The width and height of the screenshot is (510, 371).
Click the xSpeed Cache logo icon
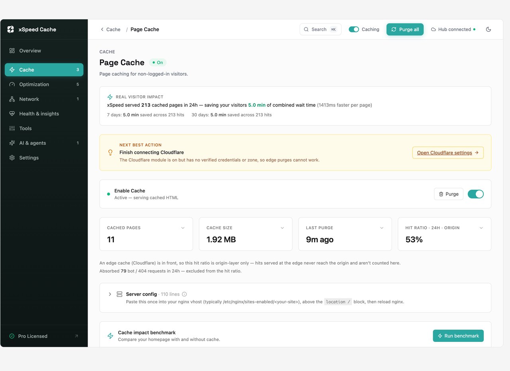point(11,29)
